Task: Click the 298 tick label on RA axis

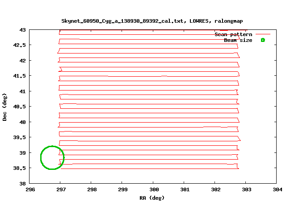Action: (x=91, y=189)
